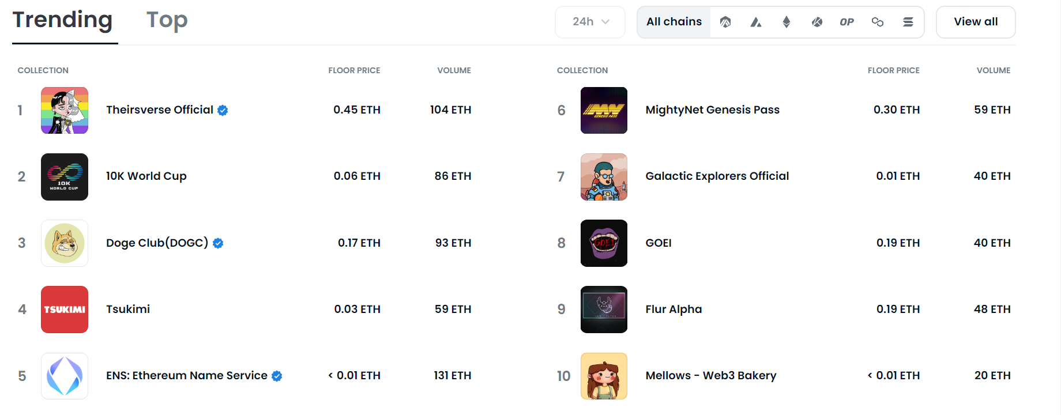The image size is (1061, 415).
Task: Switch to the Trending tab
Action: [63, 20]
